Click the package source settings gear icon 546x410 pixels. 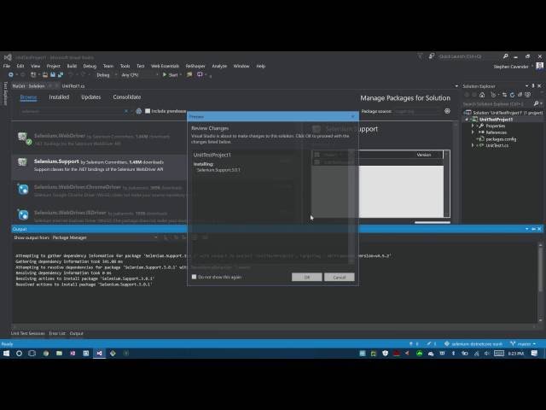(x=447, y=111)
